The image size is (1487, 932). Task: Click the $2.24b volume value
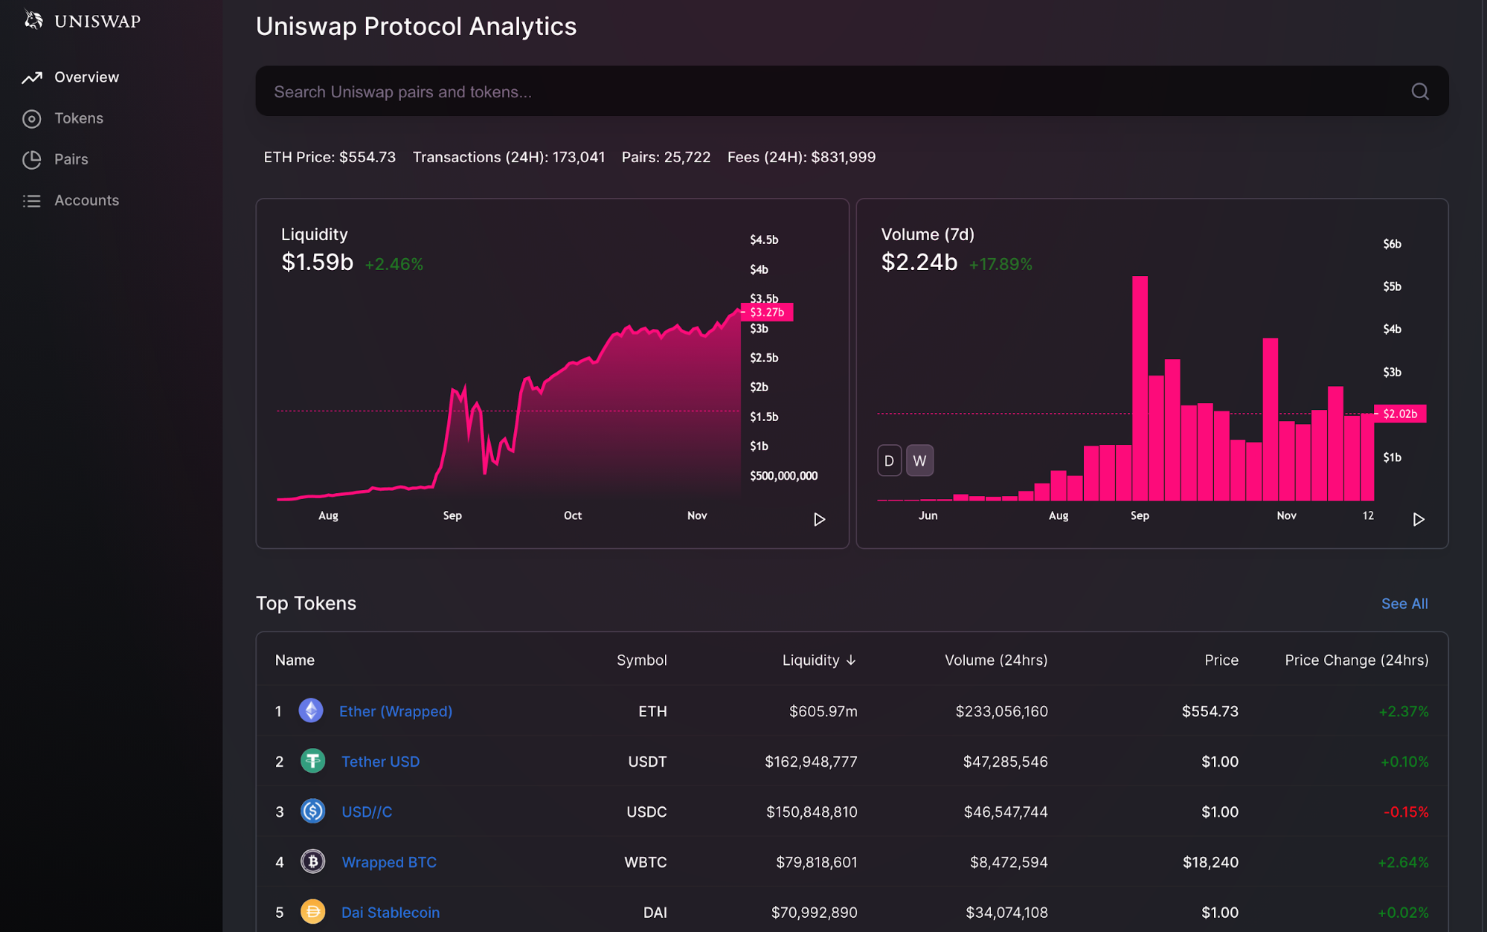click(919, 263)
